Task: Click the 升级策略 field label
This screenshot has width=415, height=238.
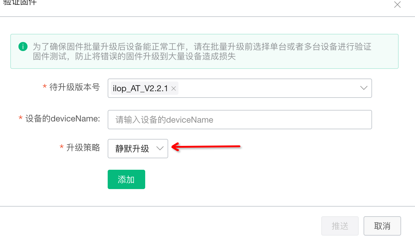Action: 83,148
